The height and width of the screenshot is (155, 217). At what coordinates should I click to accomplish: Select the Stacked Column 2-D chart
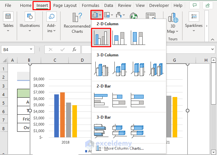point(120,38)
